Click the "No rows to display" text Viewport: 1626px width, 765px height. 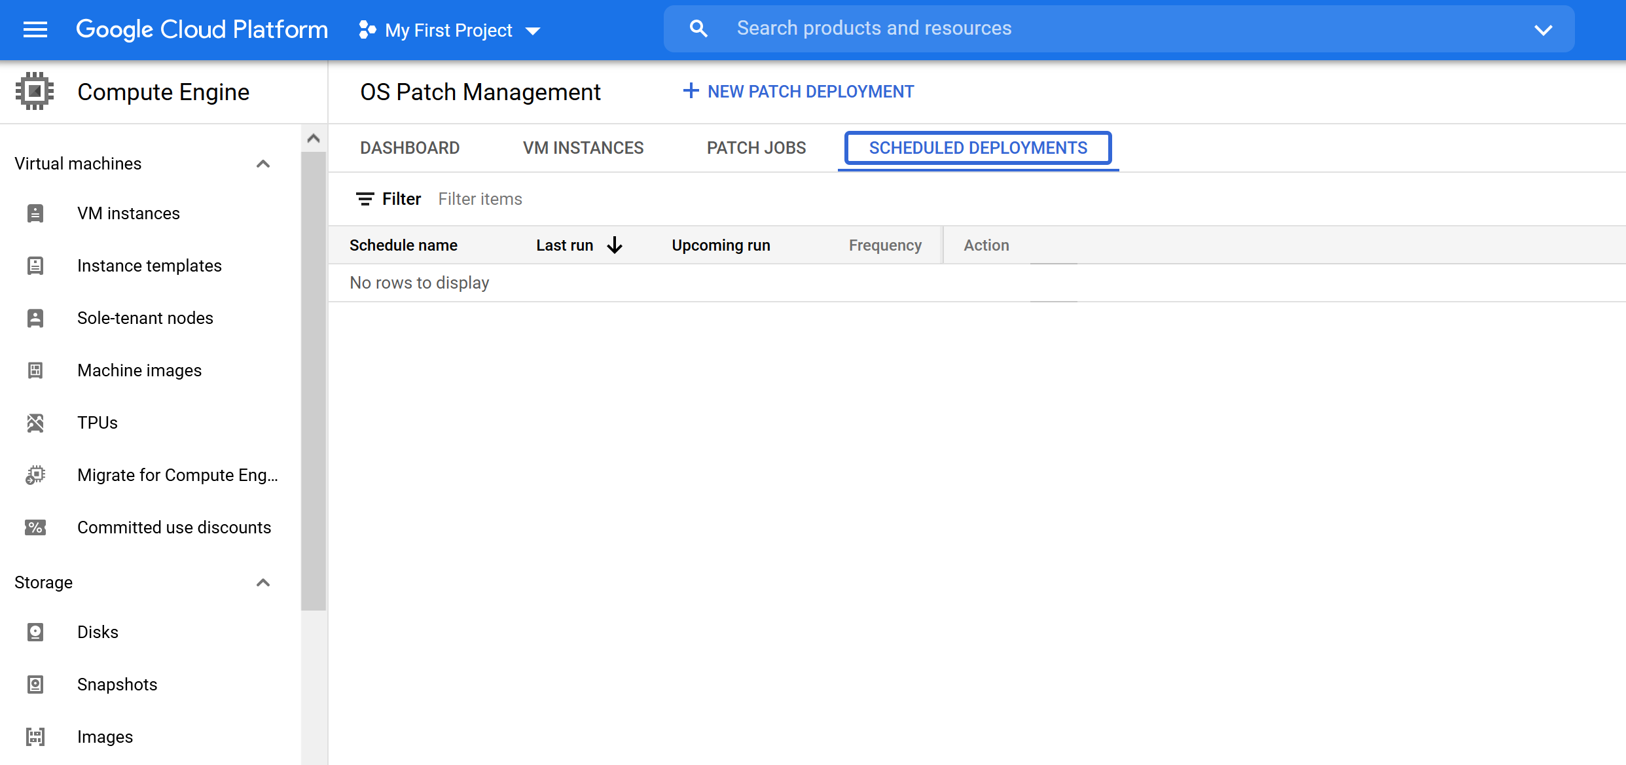420,283
